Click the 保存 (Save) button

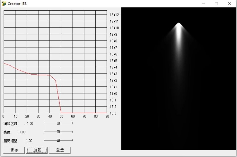14,150
